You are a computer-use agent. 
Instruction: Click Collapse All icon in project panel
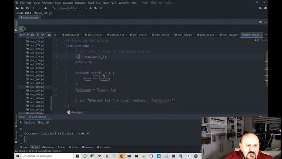coord(43,35)
